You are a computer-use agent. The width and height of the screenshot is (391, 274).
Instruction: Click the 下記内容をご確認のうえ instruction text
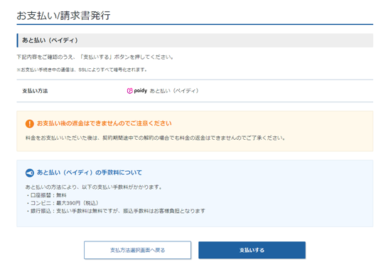(x=95, y=57)
